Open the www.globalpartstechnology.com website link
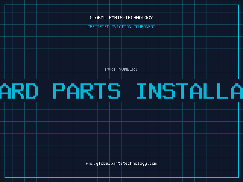The image size is (243, 182). 121,163
